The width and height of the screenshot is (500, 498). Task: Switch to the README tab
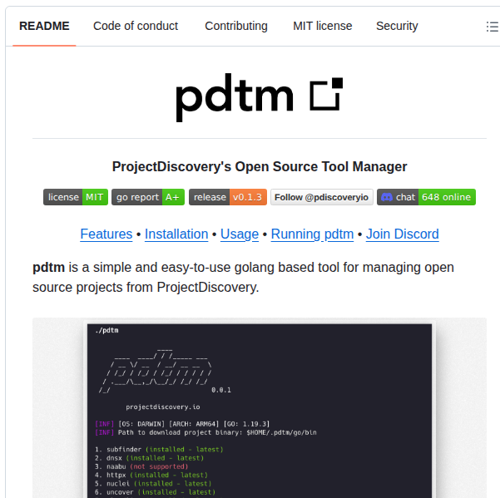[44, 26]
